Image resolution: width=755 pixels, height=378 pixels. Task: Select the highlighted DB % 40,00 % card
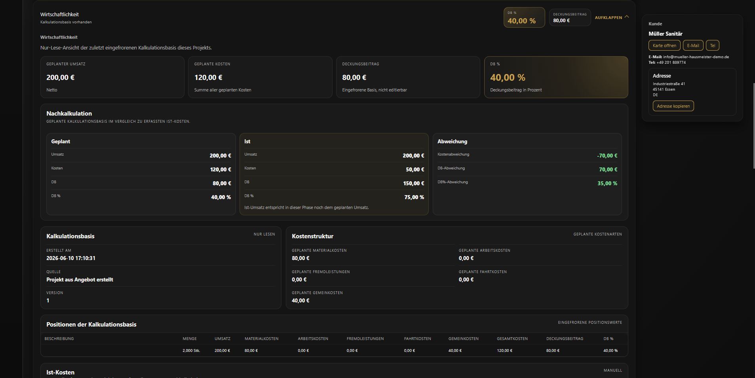pyautogui.click(x=556, y=77)
